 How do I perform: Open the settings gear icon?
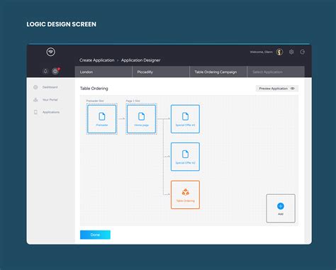point(291,52)
